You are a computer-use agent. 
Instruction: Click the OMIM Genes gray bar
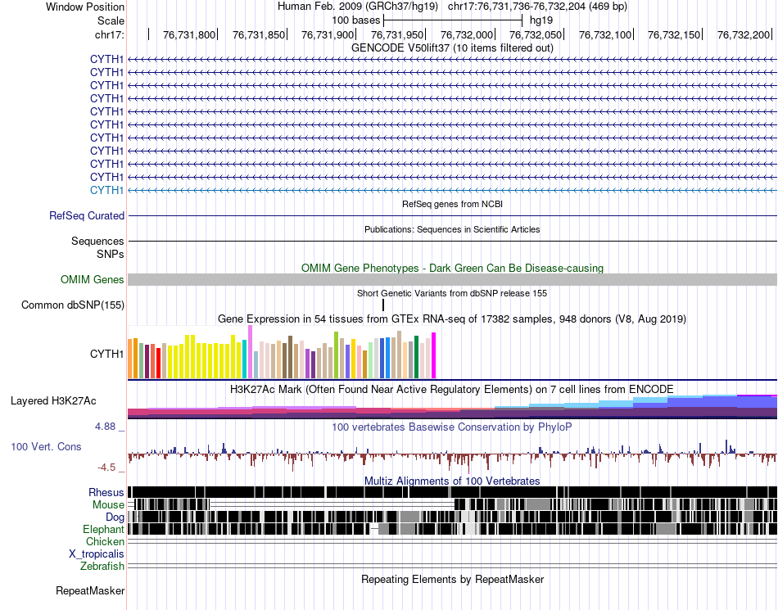pos(452,279)
